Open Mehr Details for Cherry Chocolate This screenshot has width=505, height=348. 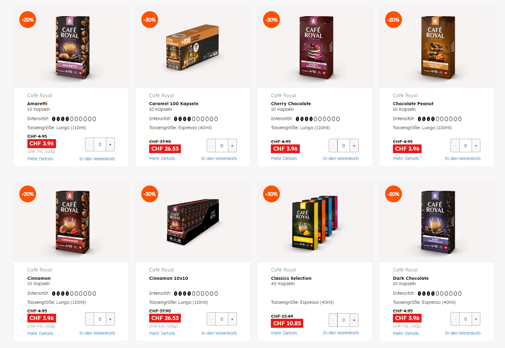coord(284,158)
